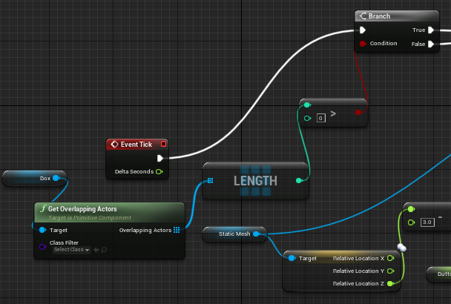Click the Delta Seconds output pin

click(x=159, y=172)
